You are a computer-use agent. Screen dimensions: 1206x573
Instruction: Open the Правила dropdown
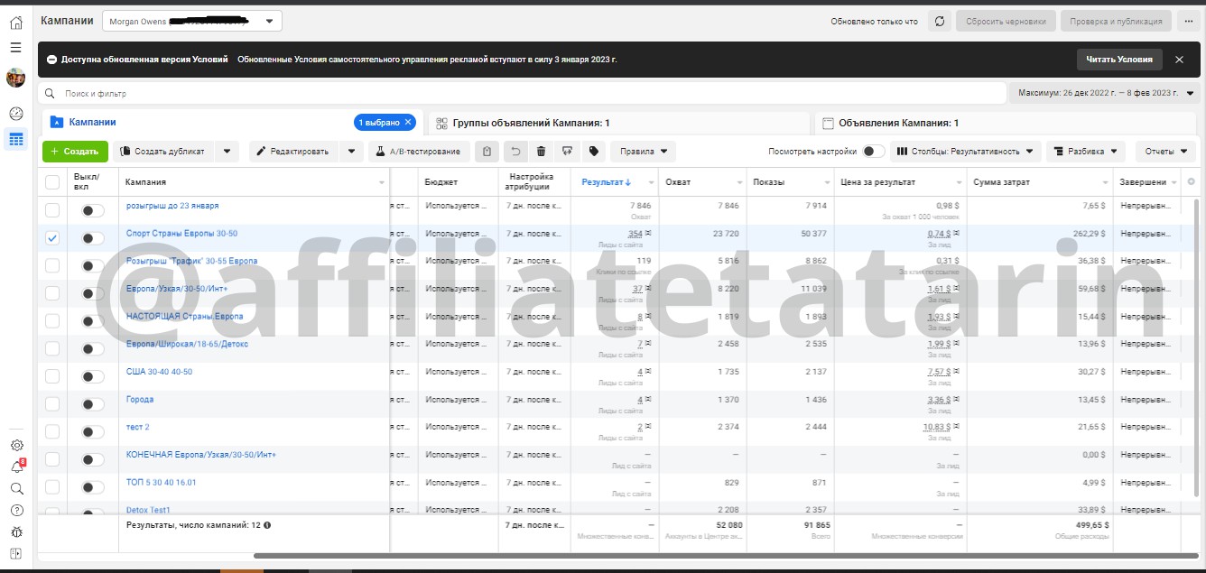click(x=643, y=152)
